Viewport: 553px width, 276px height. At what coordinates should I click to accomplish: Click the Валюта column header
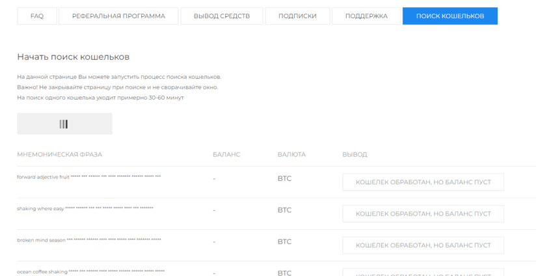click(x=291, y=155)
